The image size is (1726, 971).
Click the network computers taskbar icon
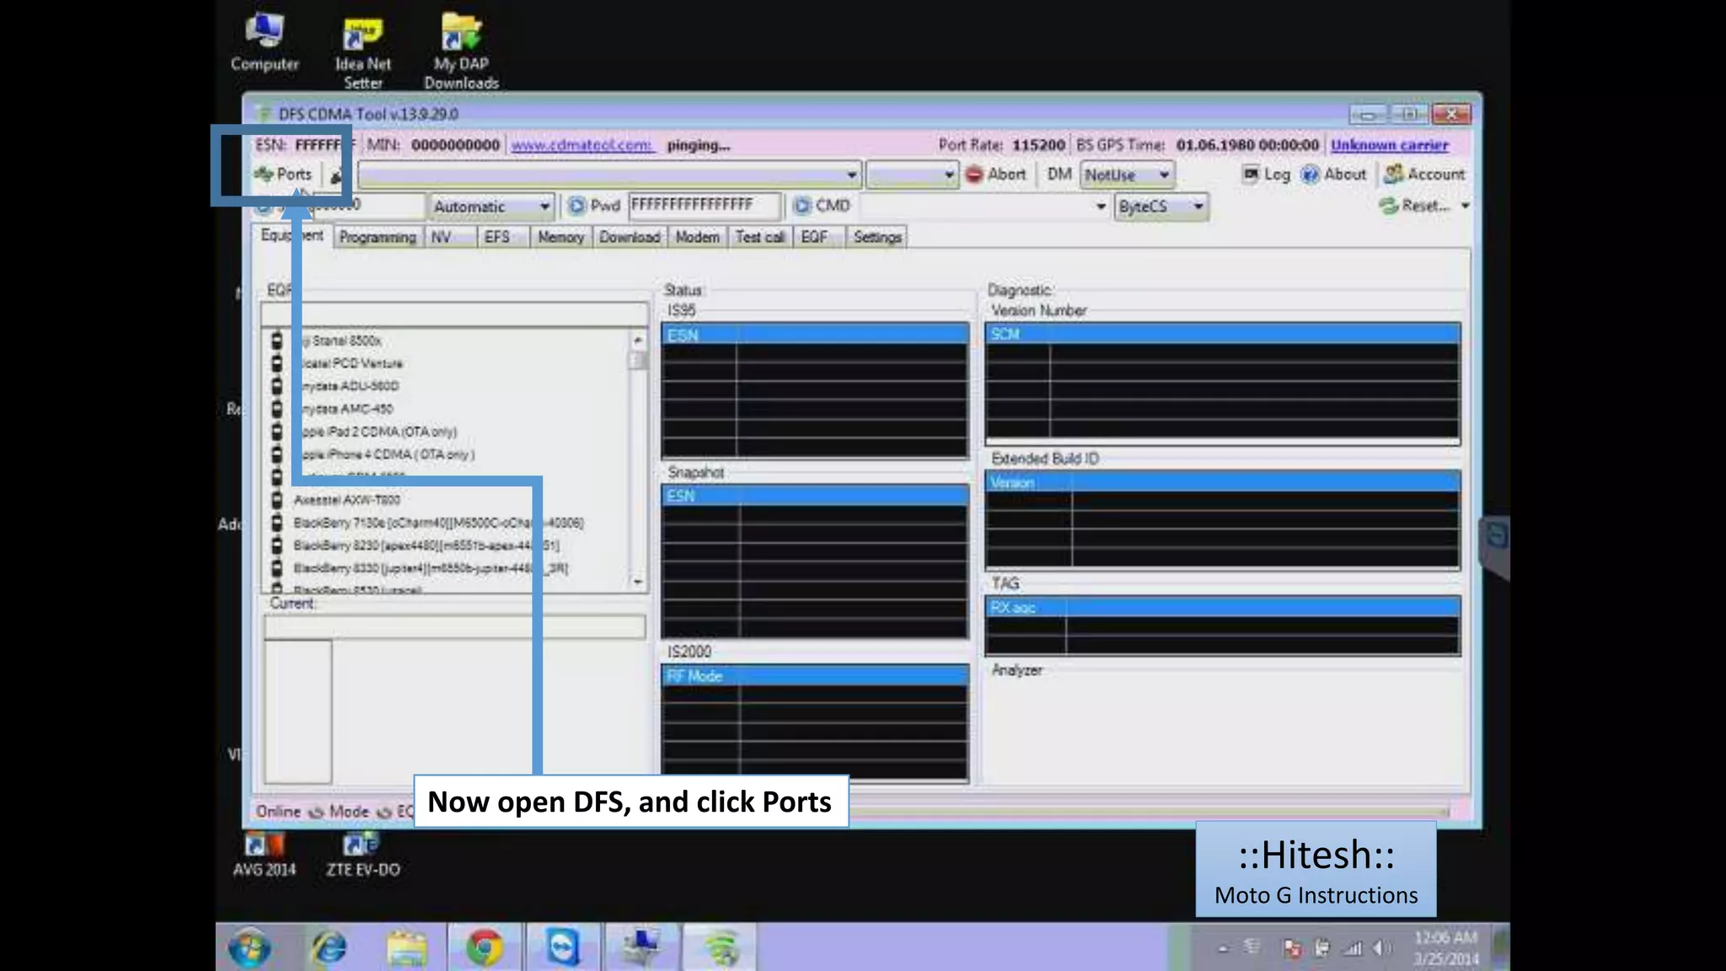coord(642,947)
